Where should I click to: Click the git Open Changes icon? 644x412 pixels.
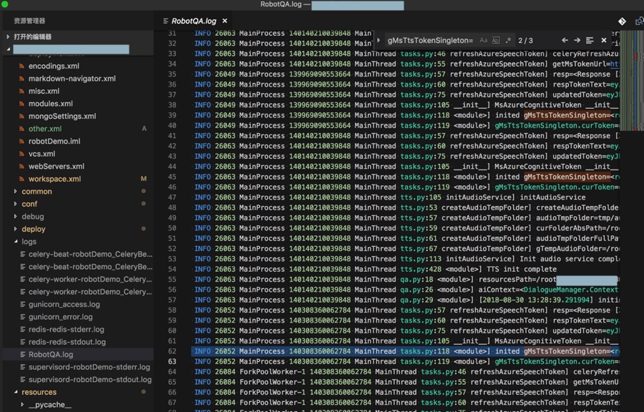tap(622, 21)
